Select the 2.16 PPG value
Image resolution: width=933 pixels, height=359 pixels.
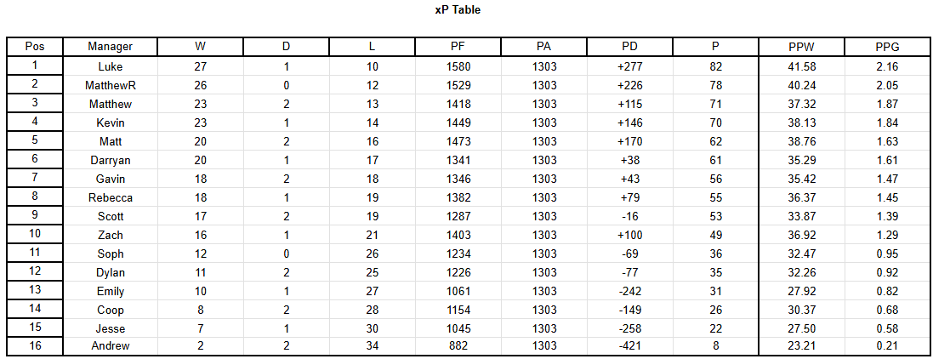[x=886, y=66]
